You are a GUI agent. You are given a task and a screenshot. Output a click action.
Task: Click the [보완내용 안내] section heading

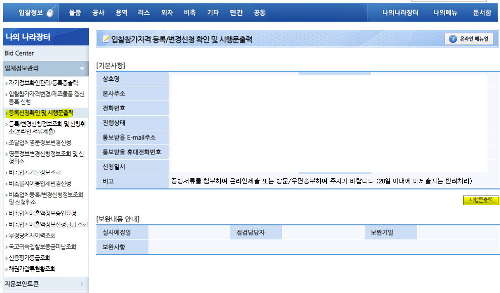[x=118, y=219]
